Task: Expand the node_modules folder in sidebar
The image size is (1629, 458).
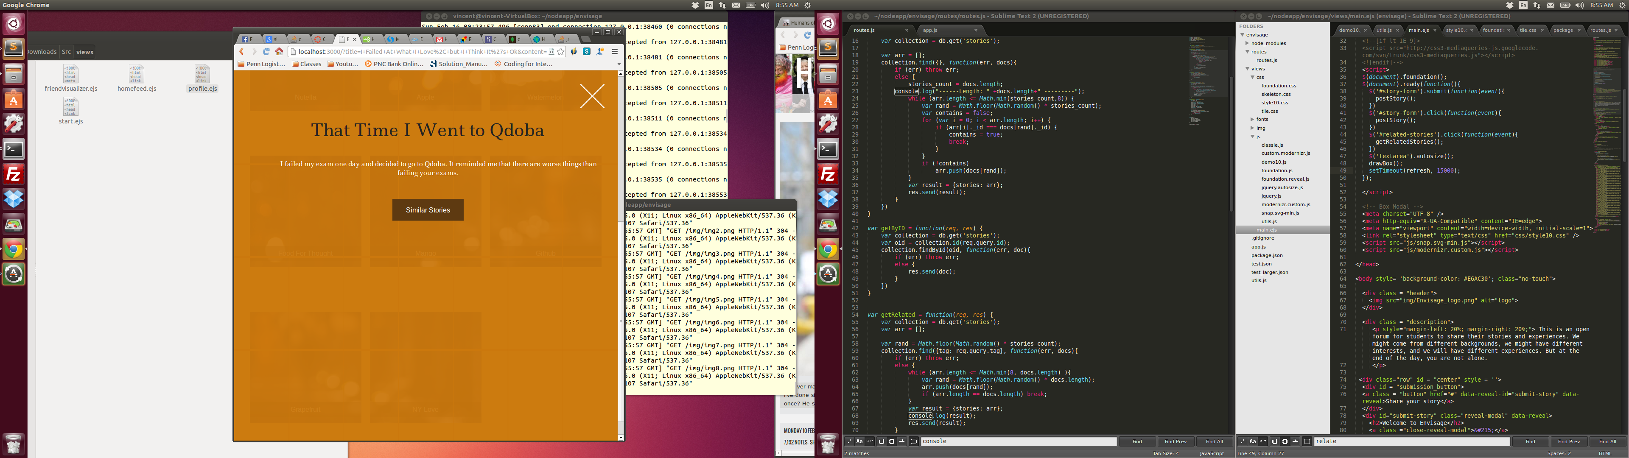Action: (x=1248, y=44)
